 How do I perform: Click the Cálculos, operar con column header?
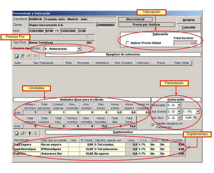(110, 140)
